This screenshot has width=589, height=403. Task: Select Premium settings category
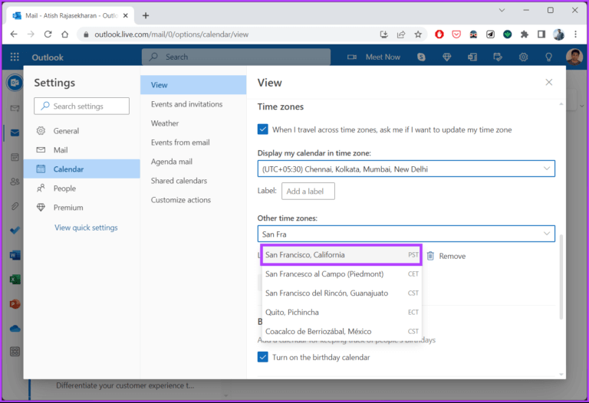[82, 207]
